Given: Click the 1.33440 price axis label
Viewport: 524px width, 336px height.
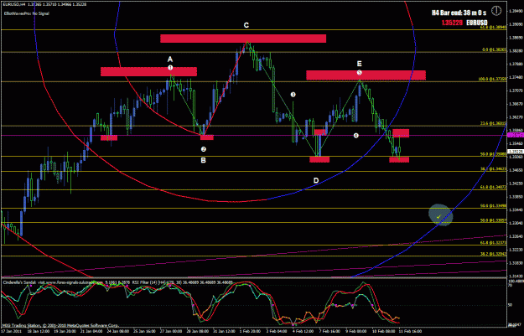Looking at the screenshot, I should click(x=516, y=209).
